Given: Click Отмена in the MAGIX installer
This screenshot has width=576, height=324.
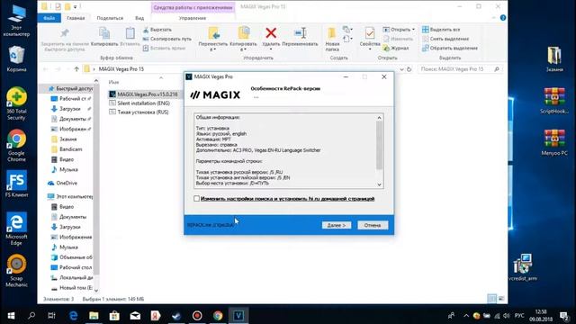Looking at the screenshot, I should 373,225.
